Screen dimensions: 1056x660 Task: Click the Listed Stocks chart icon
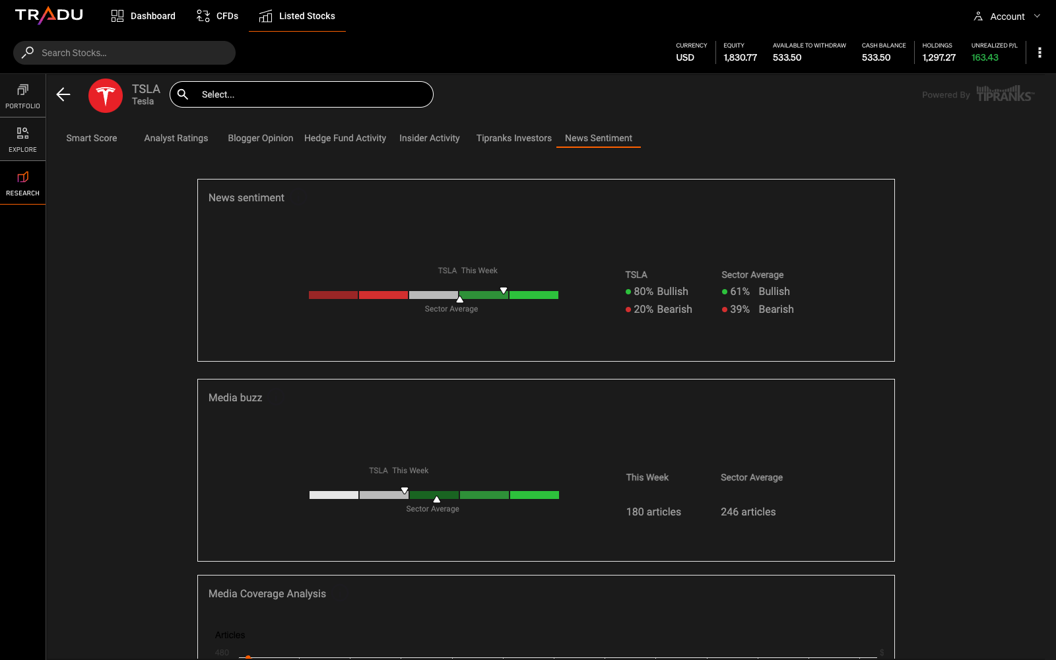(x=265, y=16)
